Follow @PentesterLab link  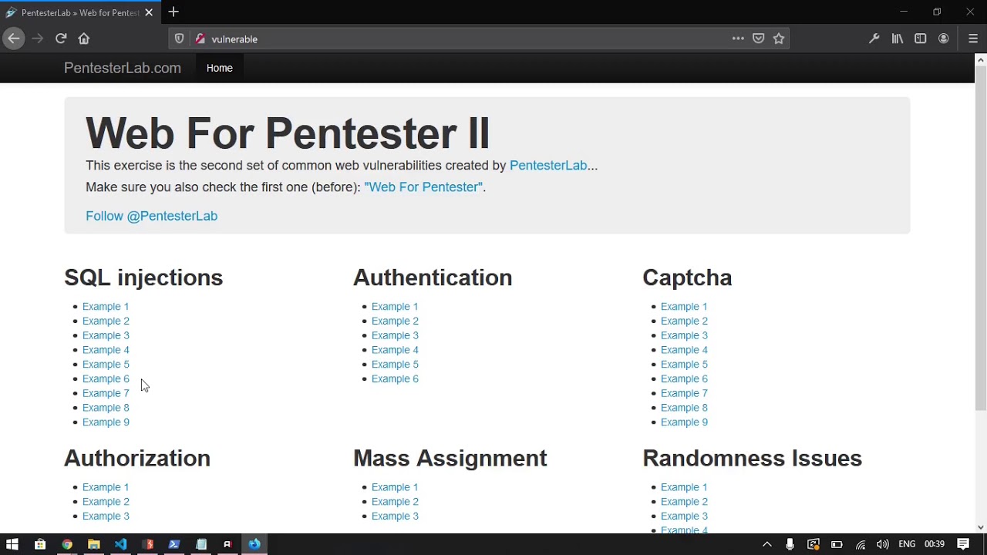[151, 216]
